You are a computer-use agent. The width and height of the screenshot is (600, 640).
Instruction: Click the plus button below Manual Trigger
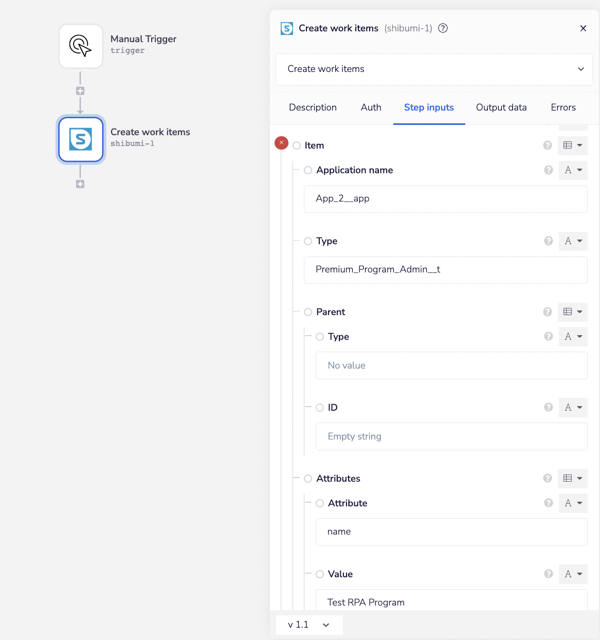pyautogui.click(x=80, y=90)
